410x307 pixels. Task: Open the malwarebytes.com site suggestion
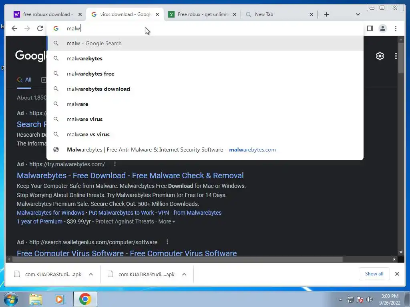[x=205, y=150]
